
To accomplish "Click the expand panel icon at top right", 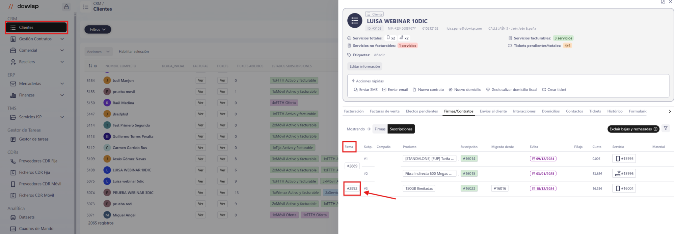I will pyautogui.click(x=663, y=2).
